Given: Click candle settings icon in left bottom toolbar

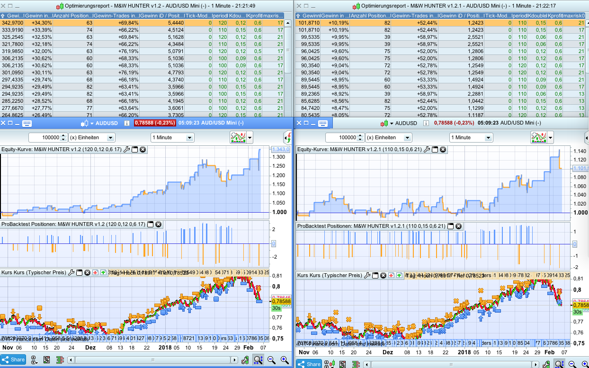Looking at the screenshot, I should click(245, 360).
